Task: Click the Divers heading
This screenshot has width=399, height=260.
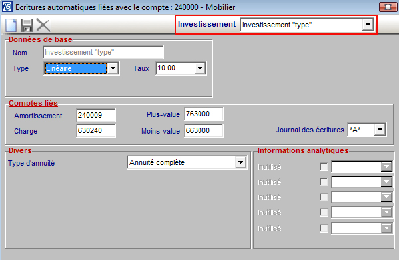Action: (x=20, y=150)
